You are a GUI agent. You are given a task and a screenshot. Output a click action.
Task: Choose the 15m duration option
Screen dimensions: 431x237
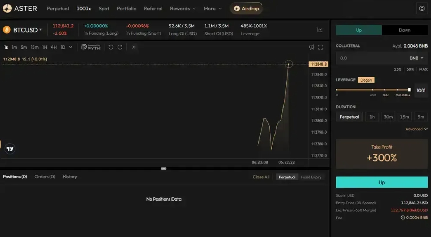pos(404,117)
